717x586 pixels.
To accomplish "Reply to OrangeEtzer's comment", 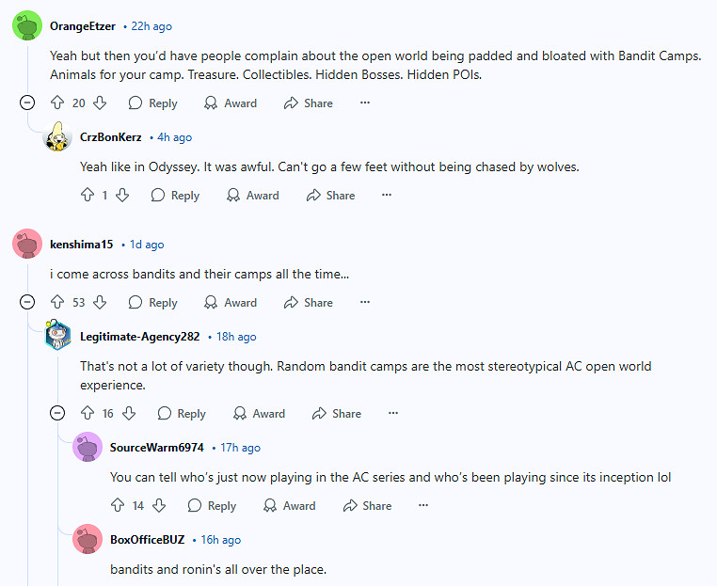I will click(x=152, y=103).
